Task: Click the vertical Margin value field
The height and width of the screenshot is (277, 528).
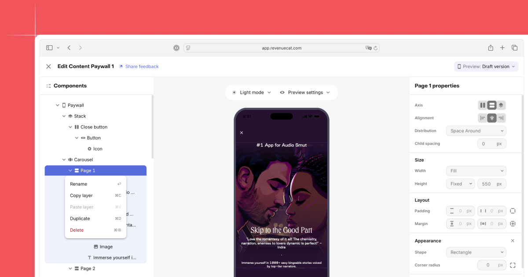Action: (x=461, y=224)
